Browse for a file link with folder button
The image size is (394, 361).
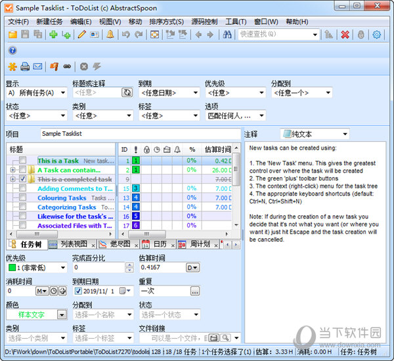[x=214, y=338]
